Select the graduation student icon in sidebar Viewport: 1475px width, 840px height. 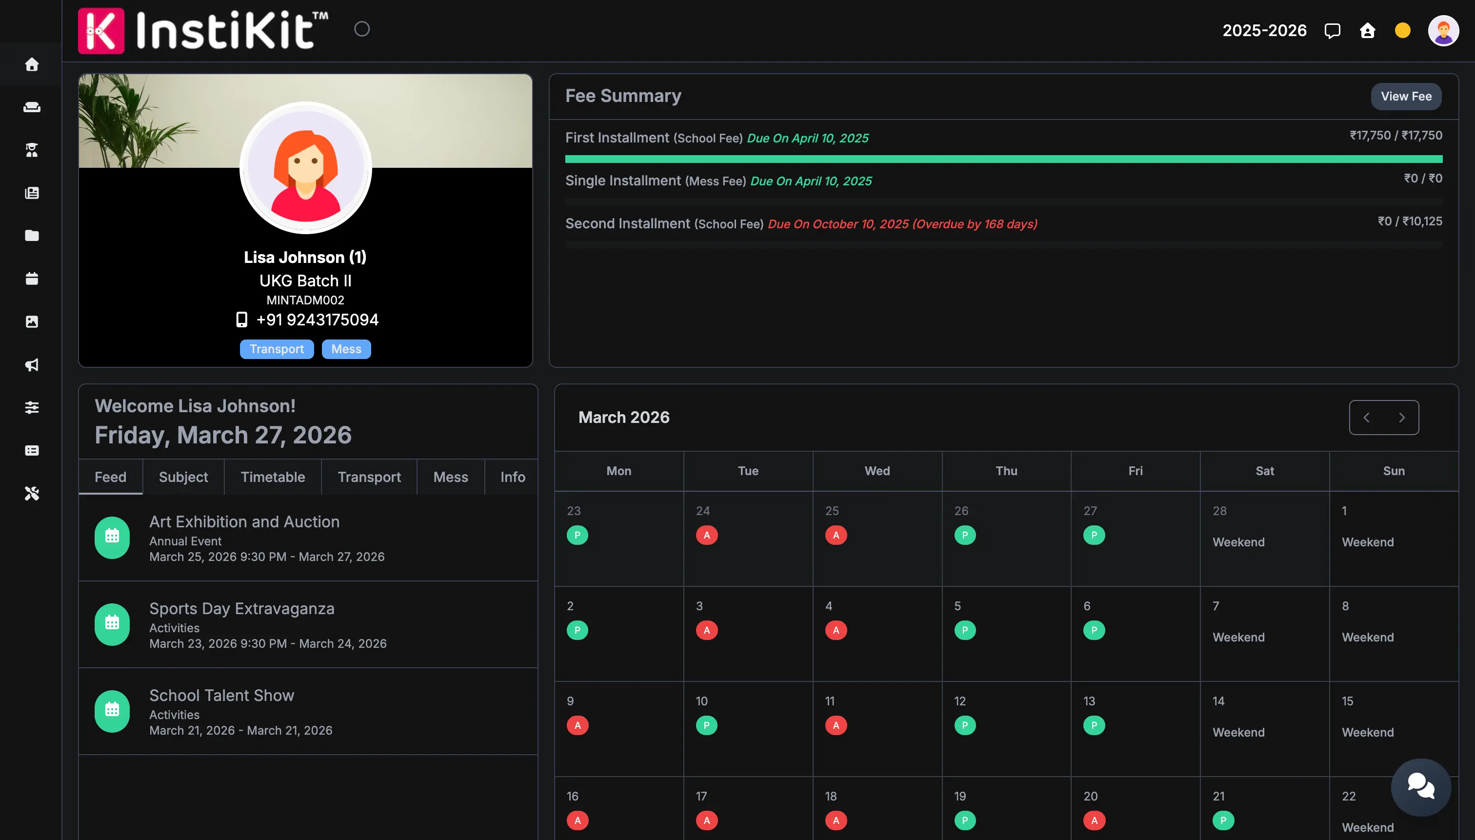(x=32, y=150)
